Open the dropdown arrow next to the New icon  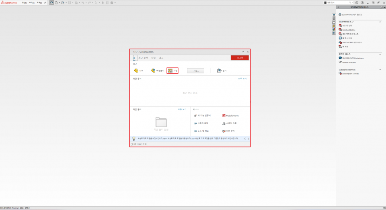[x=60, y=3]
